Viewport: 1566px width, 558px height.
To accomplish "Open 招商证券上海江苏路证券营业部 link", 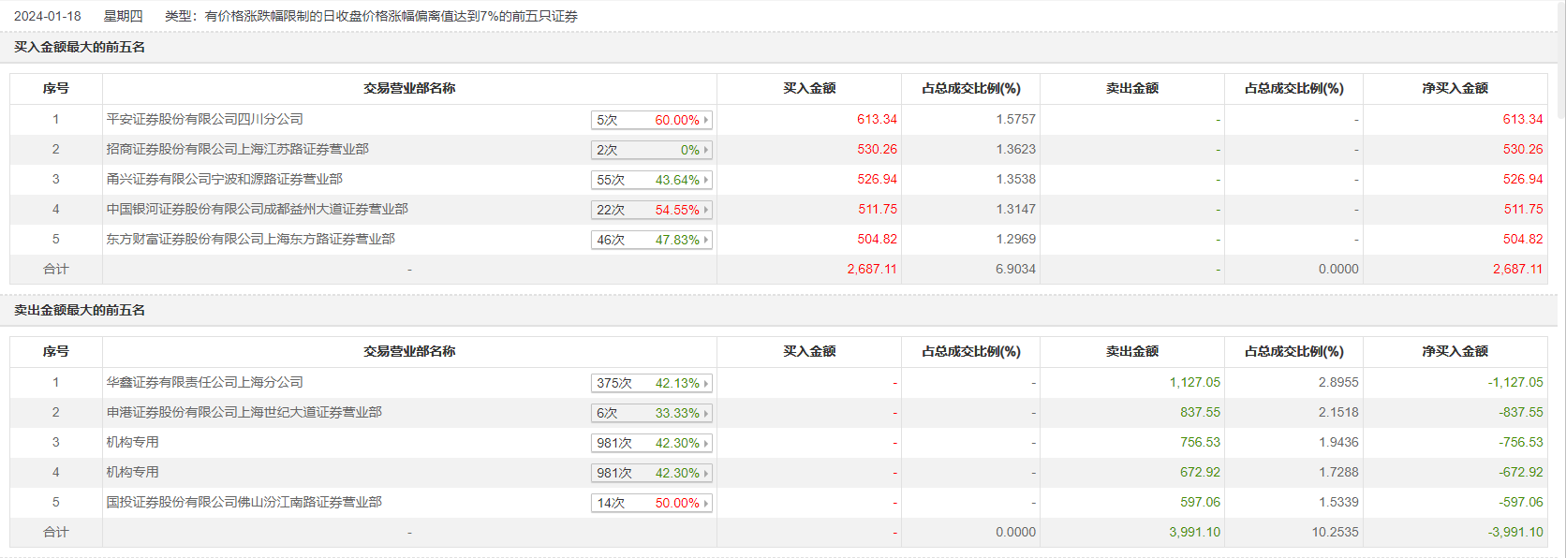I will pos(237,149).
